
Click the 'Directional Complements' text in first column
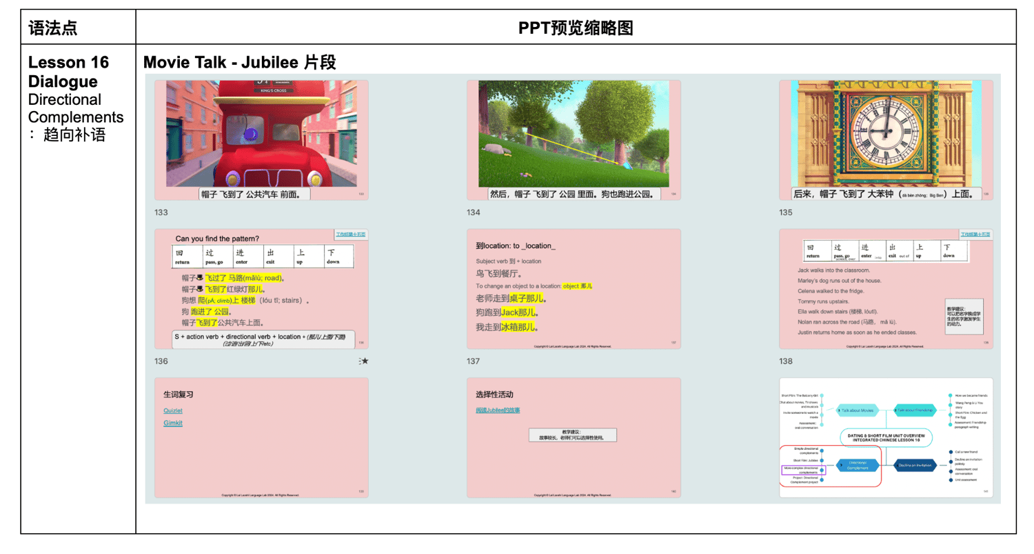tap(76, 108)
